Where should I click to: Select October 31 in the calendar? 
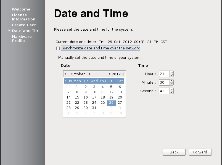point(94,108)
